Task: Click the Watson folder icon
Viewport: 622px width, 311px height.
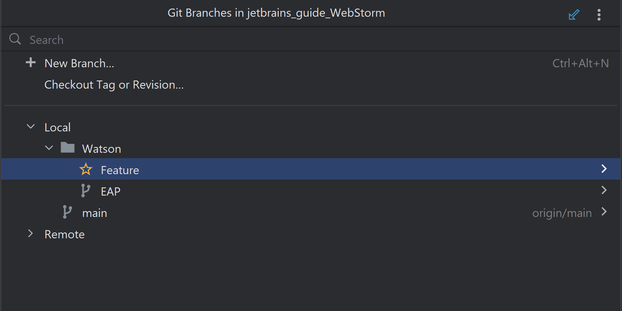Action: 68,148
